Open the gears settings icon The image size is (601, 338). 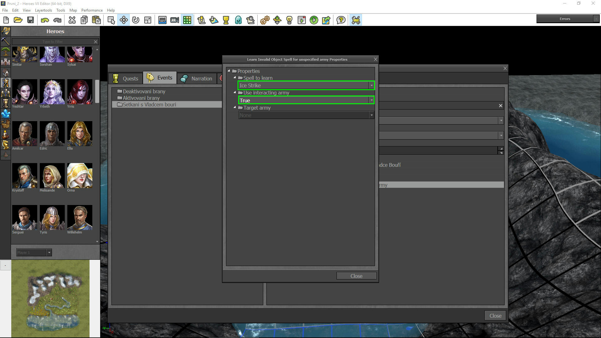tap(265, 20)
